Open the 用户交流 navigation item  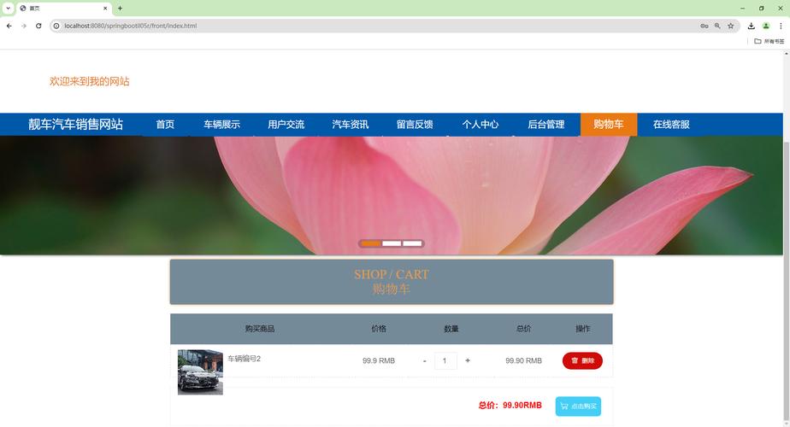tap(286, 125)
